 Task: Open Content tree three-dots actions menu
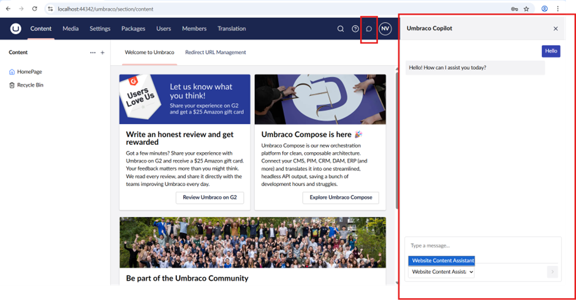pos(93,53)
